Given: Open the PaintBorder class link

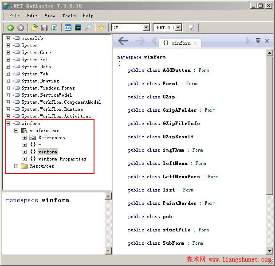Looking at the screenshot, I should pyautogui.click(x=180, y=203).
